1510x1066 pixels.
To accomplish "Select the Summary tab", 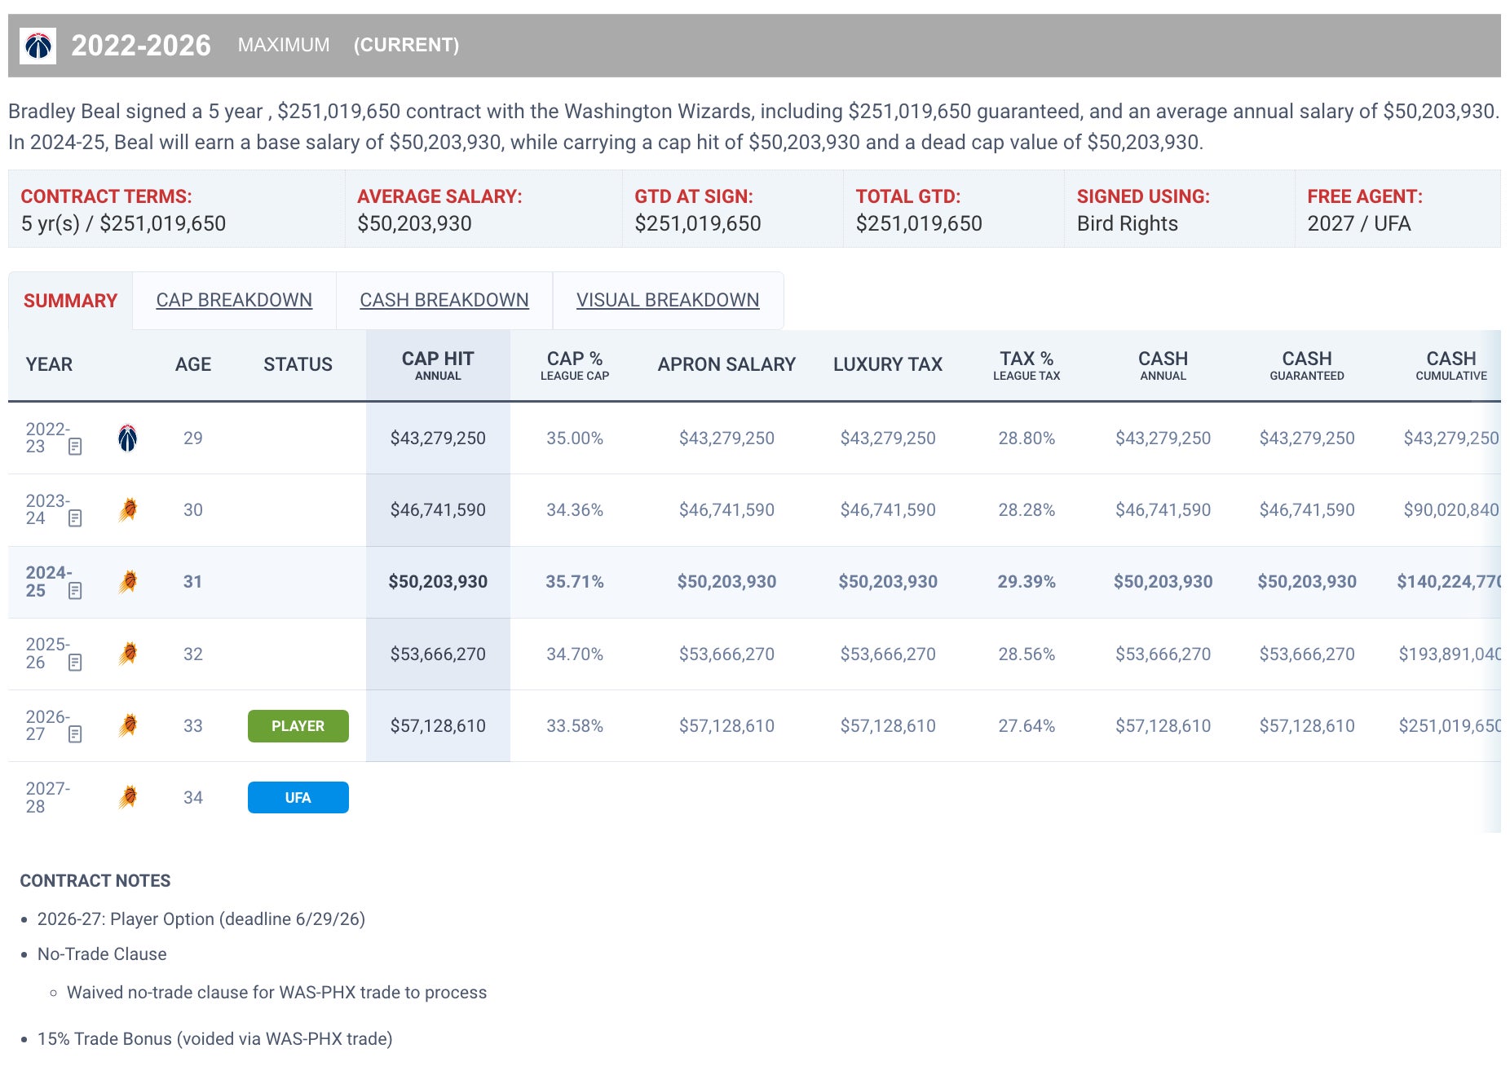I will coord(70,301).
